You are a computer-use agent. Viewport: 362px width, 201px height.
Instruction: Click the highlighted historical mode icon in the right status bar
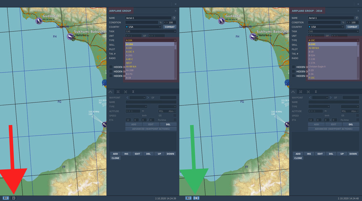click(196, 198)
